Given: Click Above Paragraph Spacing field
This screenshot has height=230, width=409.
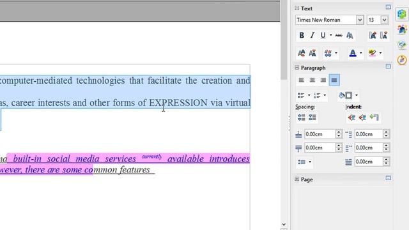Looking at the screenshot, I should [320, 134].
